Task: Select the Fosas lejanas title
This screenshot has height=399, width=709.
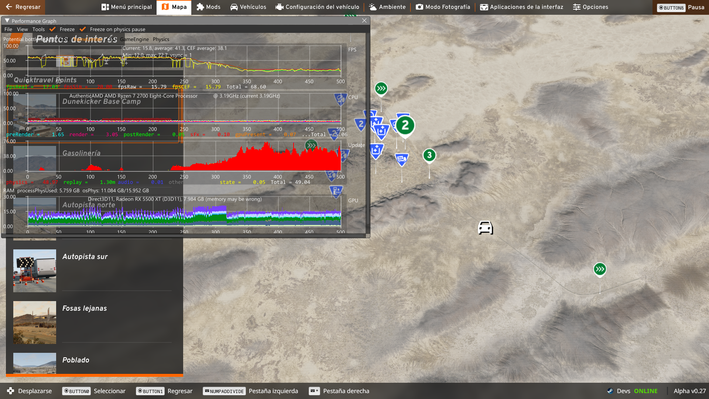Action: [85, 308]
